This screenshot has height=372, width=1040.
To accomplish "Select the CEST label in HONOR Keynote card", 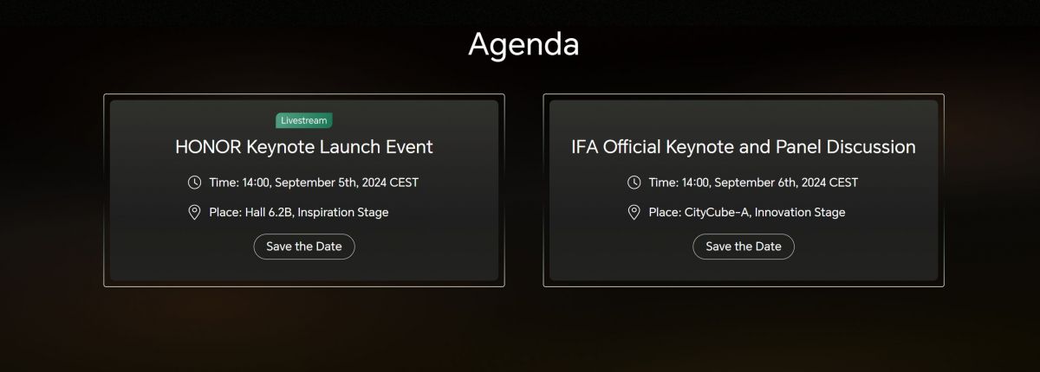I will click(x=404, y=183).
